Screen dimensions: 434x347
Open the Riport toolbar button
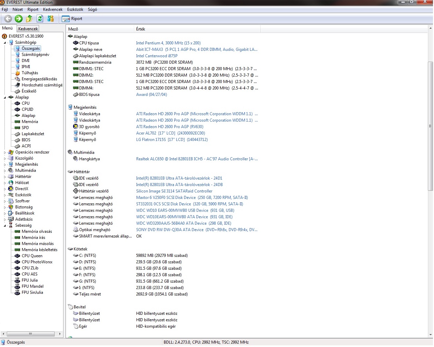tap(72, 19)
